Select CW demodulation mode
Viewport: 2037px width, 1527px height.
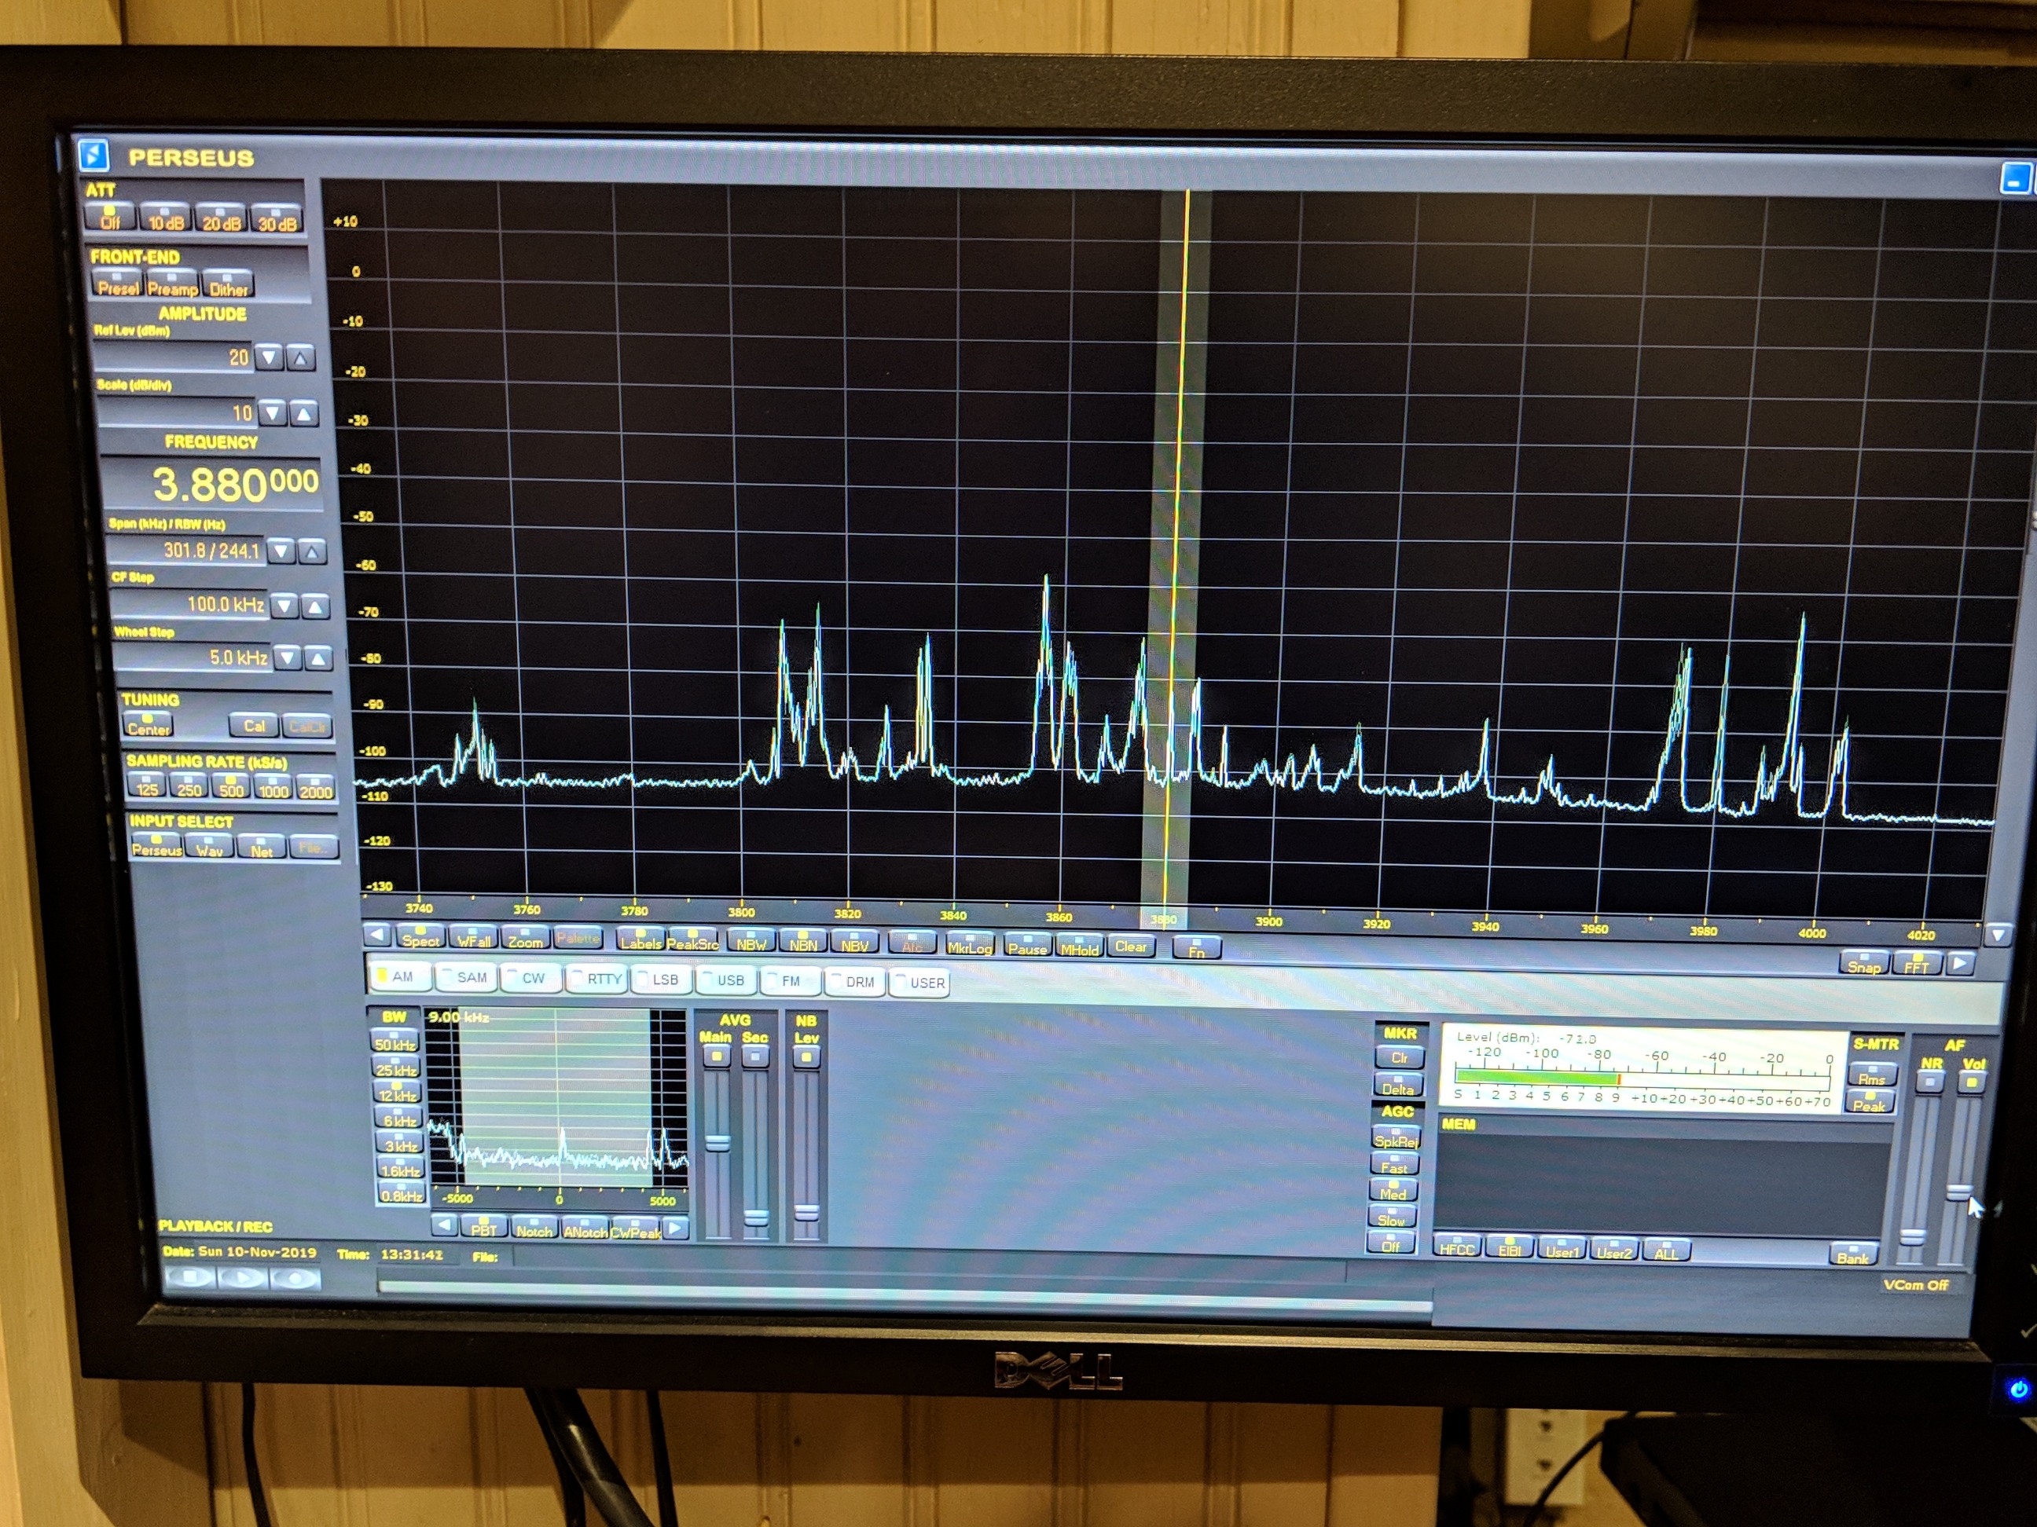coord(530,977)
